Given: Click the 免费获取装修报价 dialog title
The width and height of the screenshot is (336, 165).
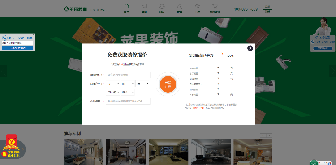Looking at the screenshot, I should [127, 55].
